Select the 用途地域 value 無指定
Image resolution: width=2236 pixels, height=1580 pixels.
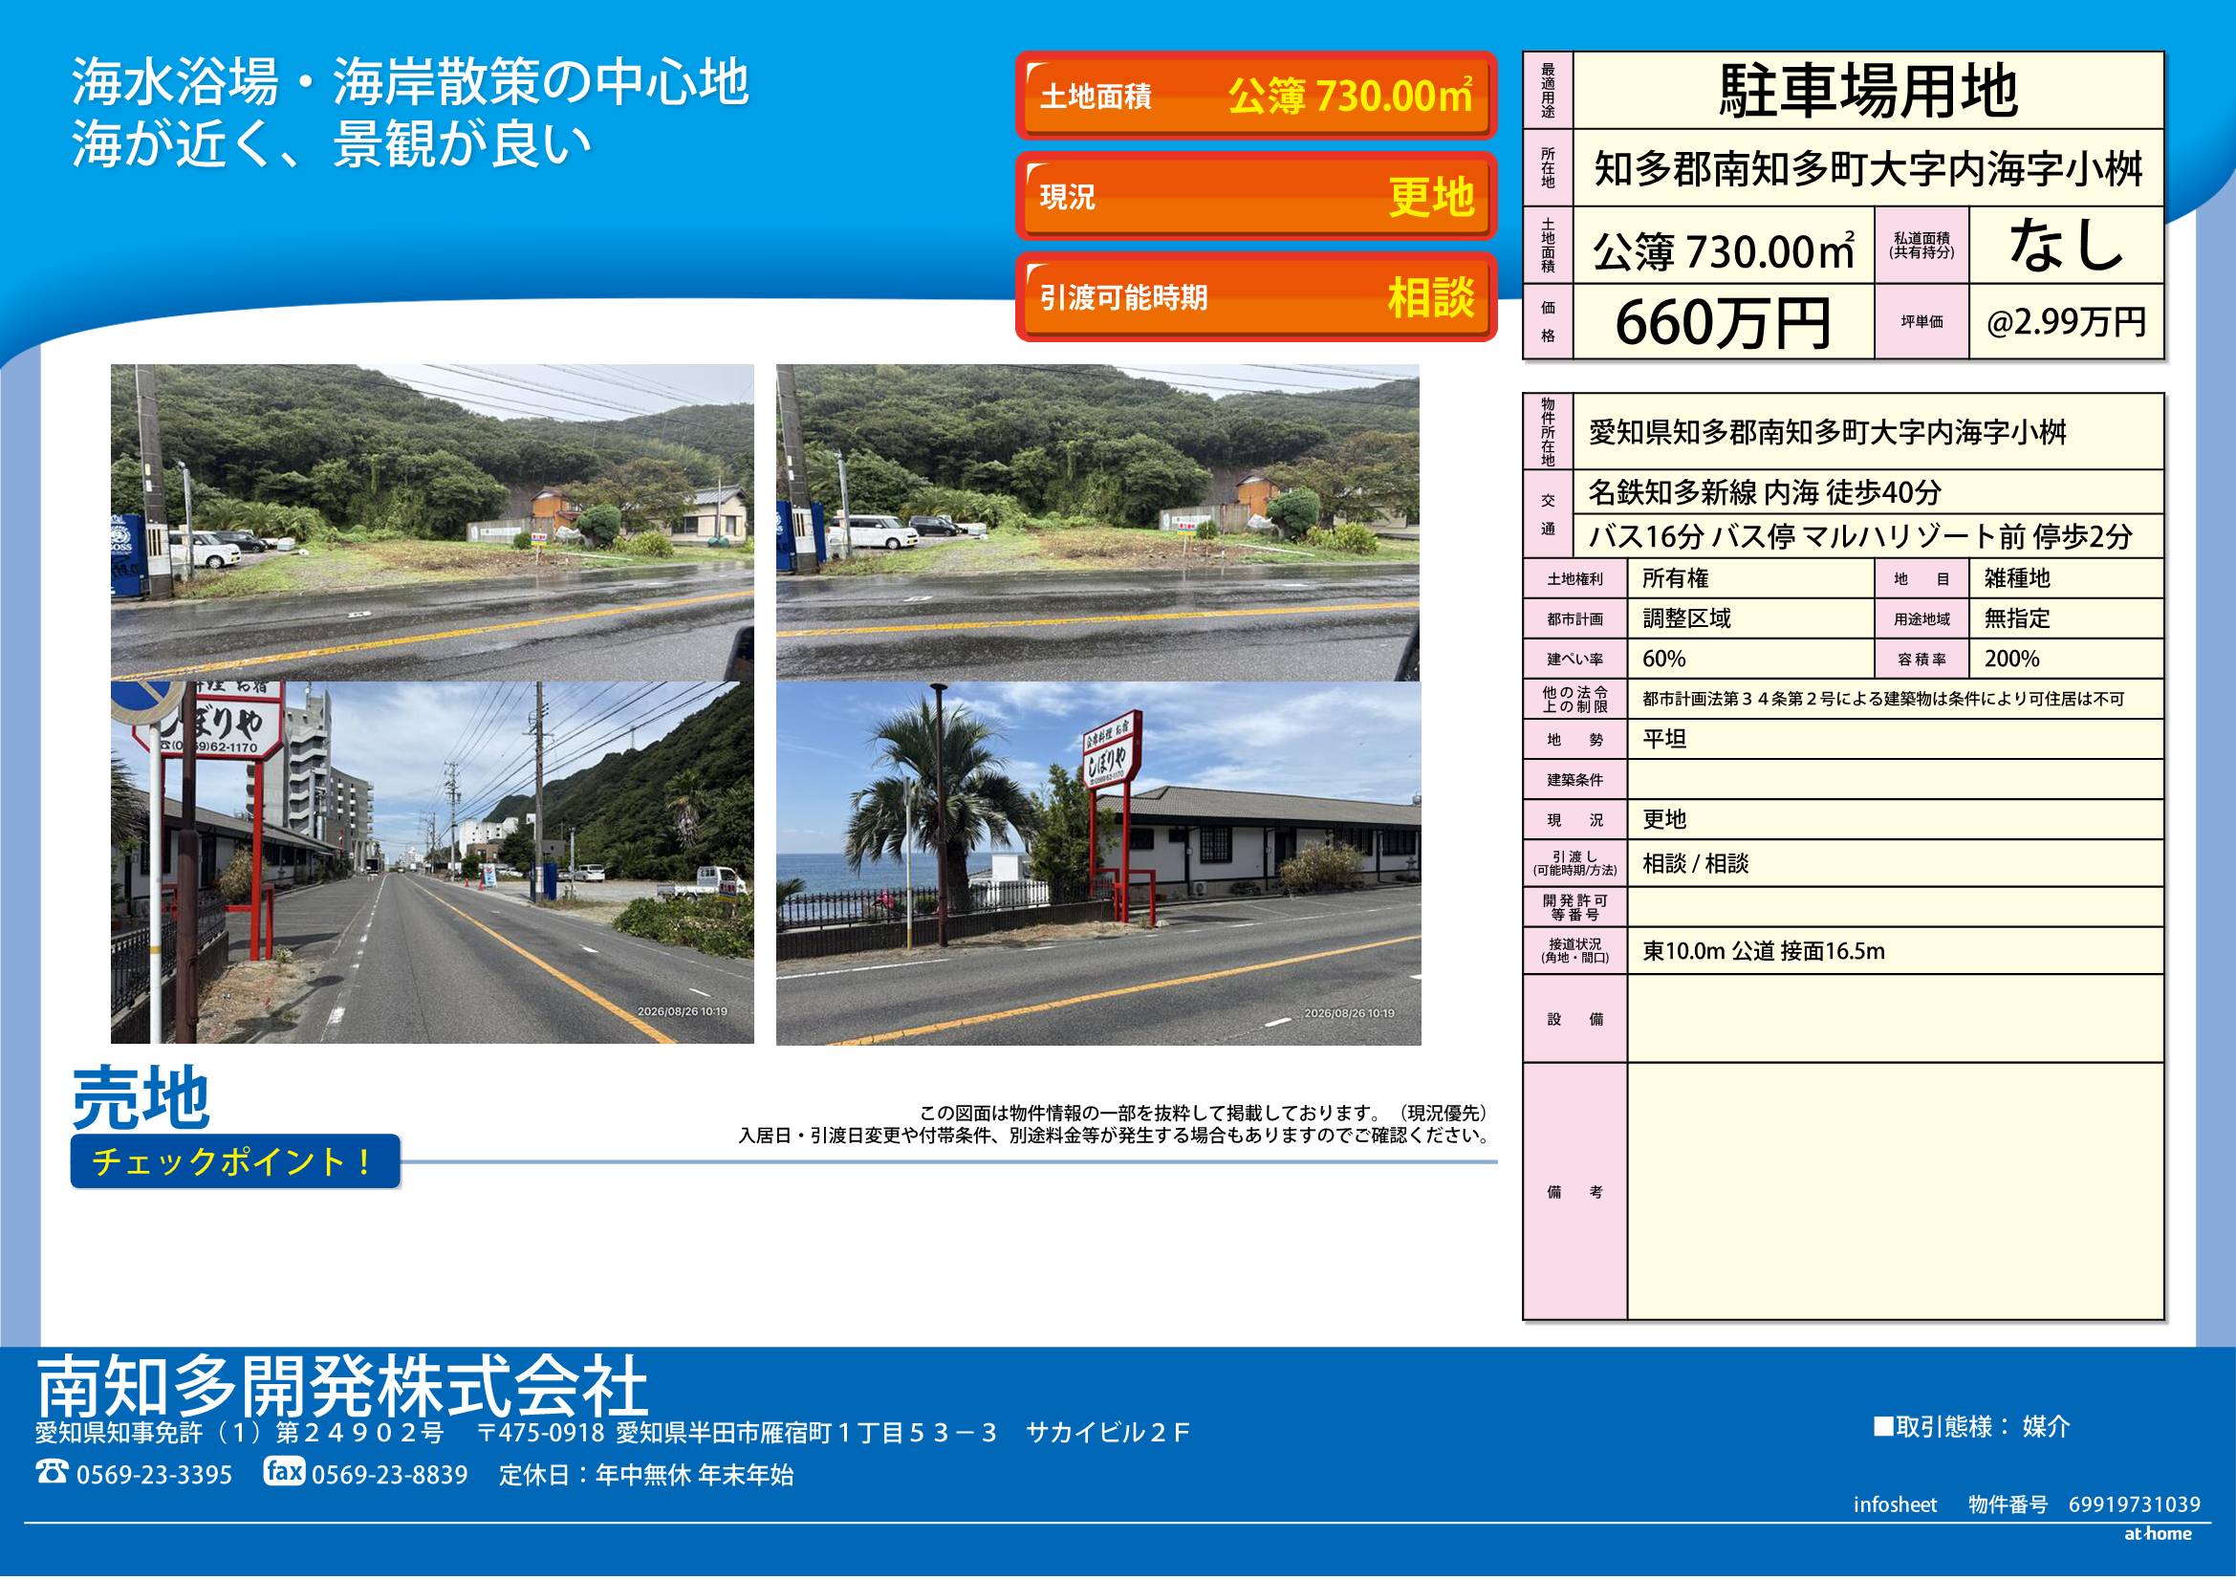click(x=2018, y=620)
